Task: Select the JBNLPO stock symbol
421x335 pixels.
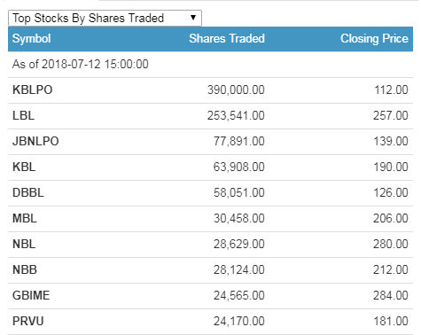Action: coord(35,141)
